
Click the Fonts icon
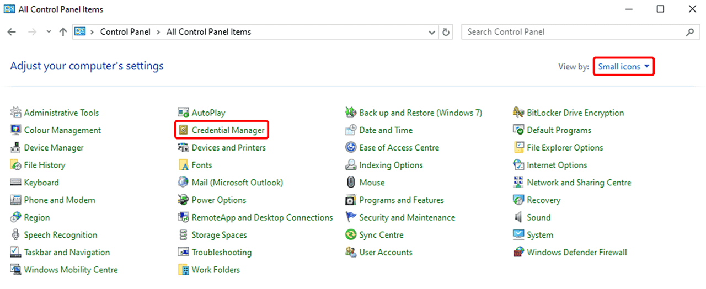pyautogui.click(x=183, y=165)
